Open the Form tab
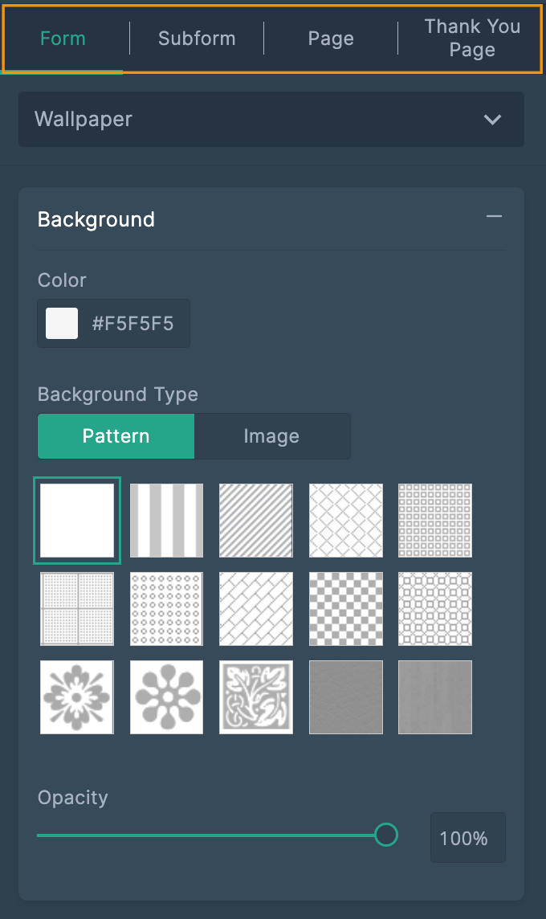The height and width of the screenshot is (919, 546). click(x=63, y=39)
